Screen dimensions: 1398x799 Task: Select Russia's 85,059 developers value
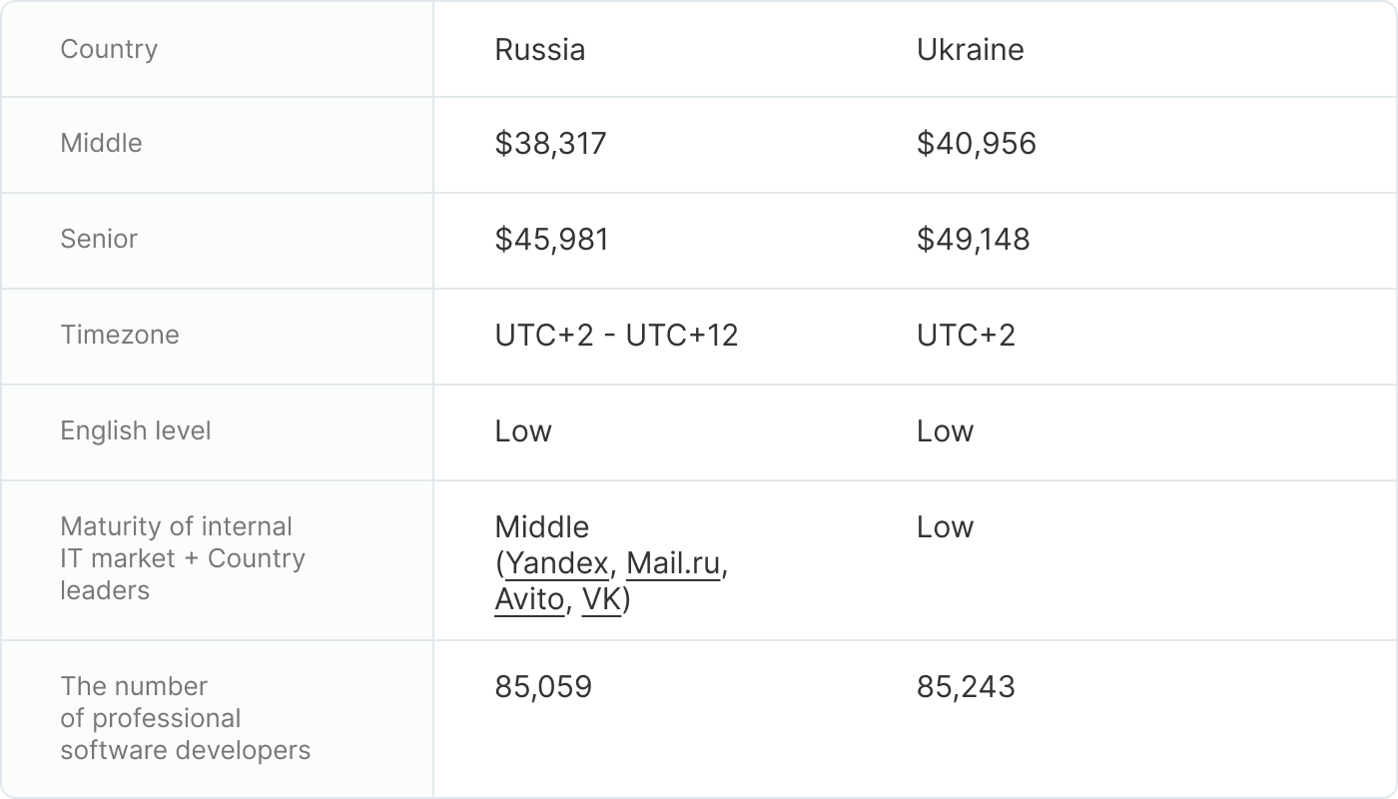[543, 687]
